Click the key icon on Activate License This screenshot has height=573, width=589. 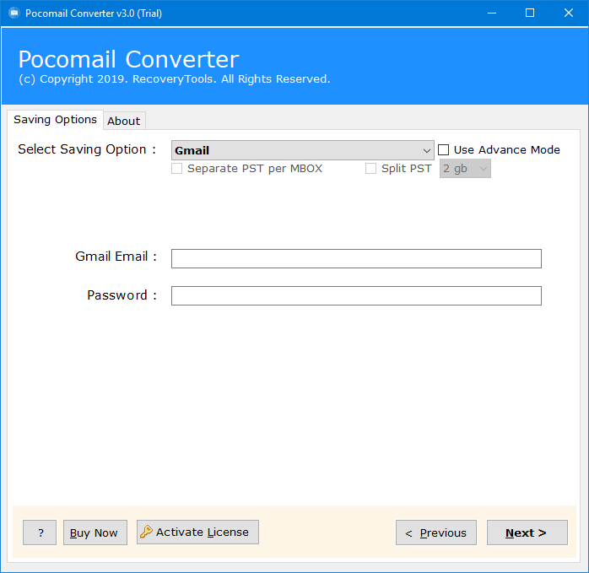pyautogui.click(x=146, y=532)
